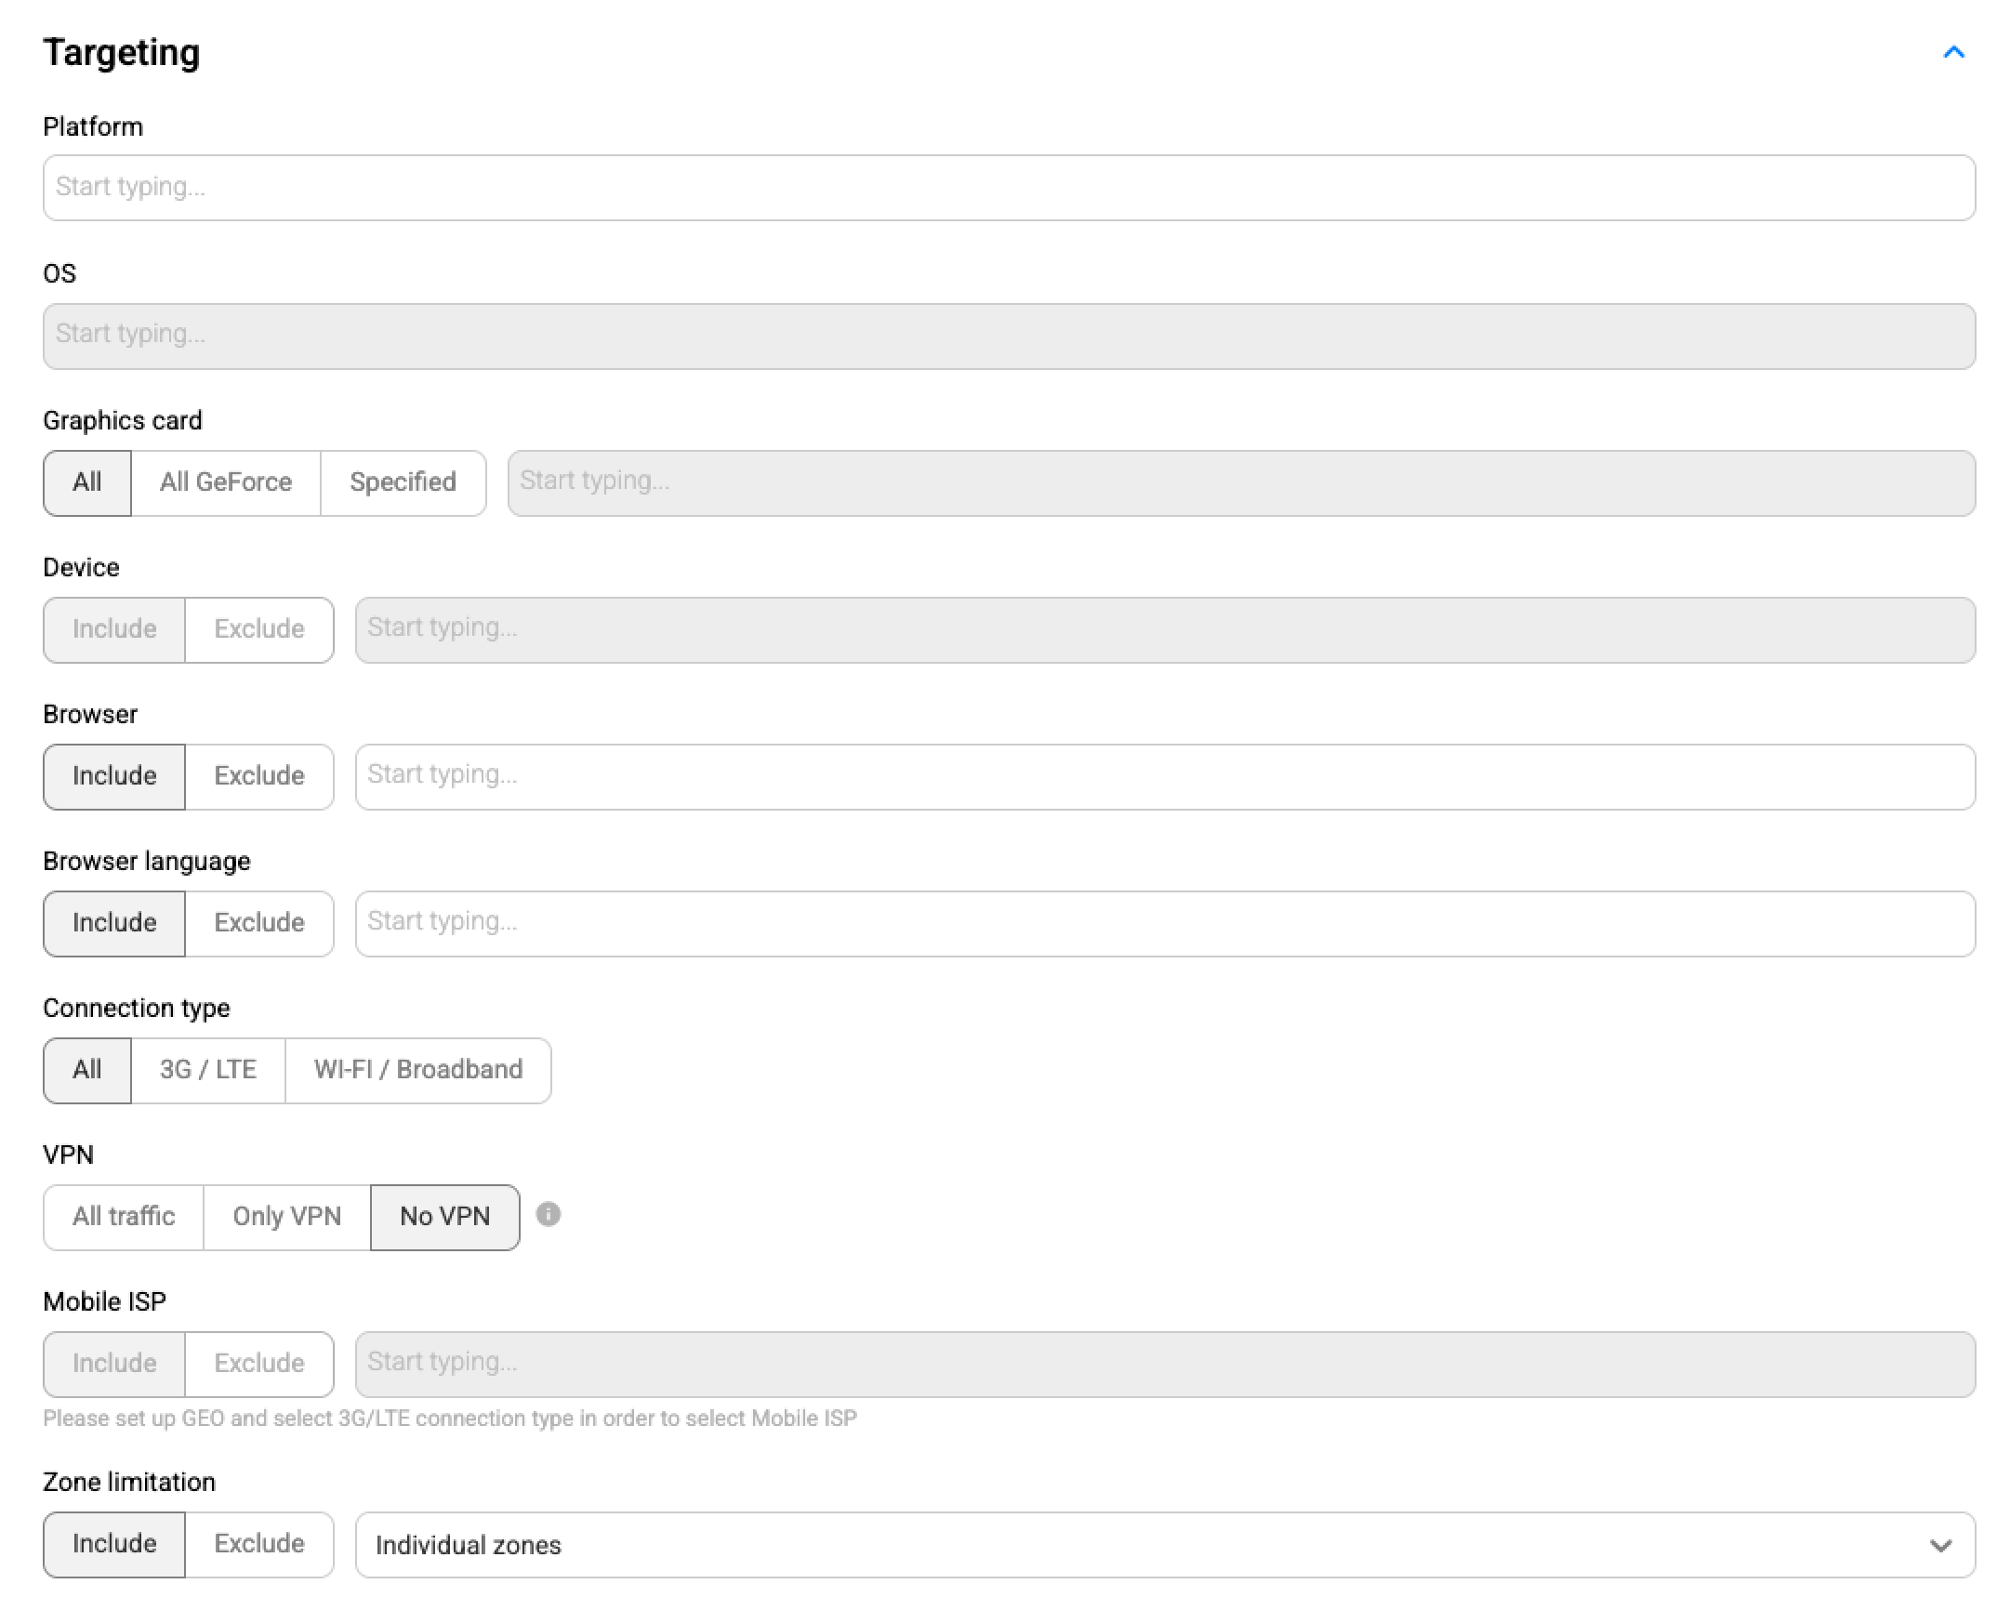Click the Browser language search input
The height and width of the screenshot is (1597, 2010).
click(x=1164, y=923)
